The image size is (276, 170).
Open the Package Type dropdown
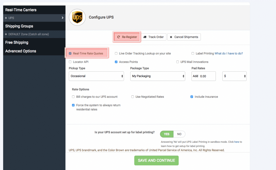pos(157,76)
